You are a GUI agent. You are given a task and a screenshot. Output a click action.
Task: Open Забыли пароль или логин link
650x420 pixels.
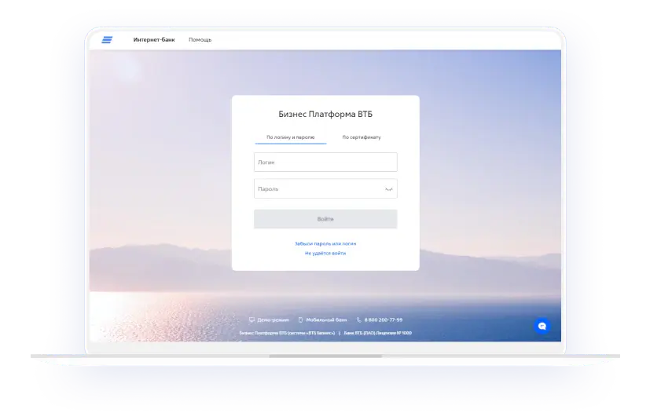325,243
